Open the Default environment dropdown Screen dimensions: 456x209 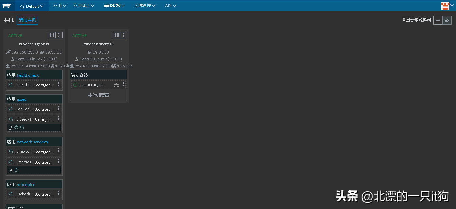(x=32, y=6)
